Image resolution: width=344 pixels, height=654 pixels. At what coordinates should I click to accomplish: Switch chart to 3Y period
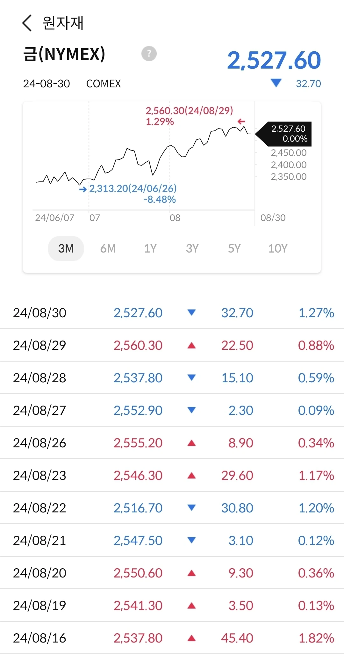pyautogui.click(x=192, y=248)
